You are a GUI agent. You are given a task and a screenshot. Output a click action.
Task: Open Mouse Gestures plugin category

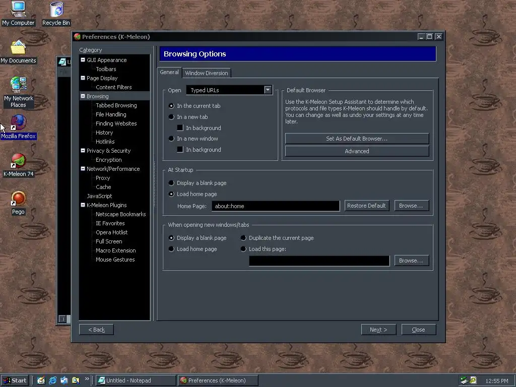(115, 260)
